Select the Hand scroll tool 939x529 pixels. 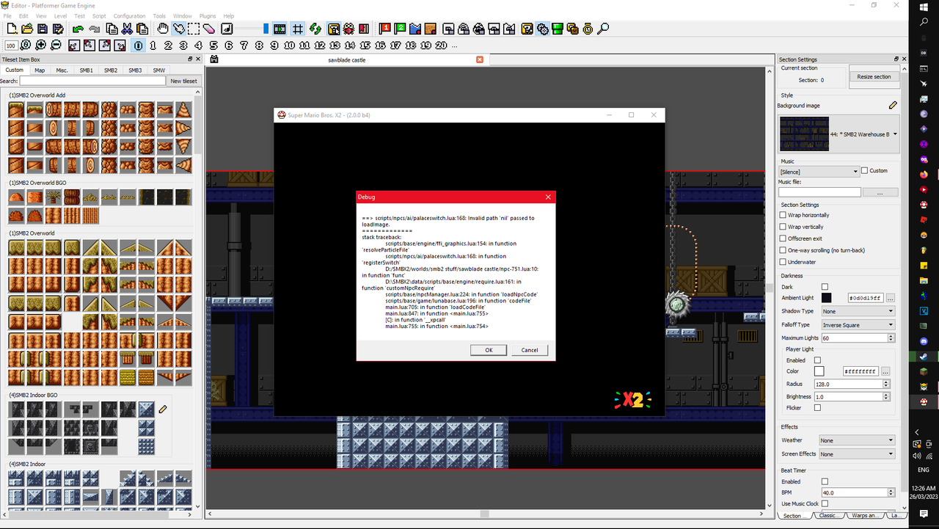pyautogui.click(x=164, y=29)
